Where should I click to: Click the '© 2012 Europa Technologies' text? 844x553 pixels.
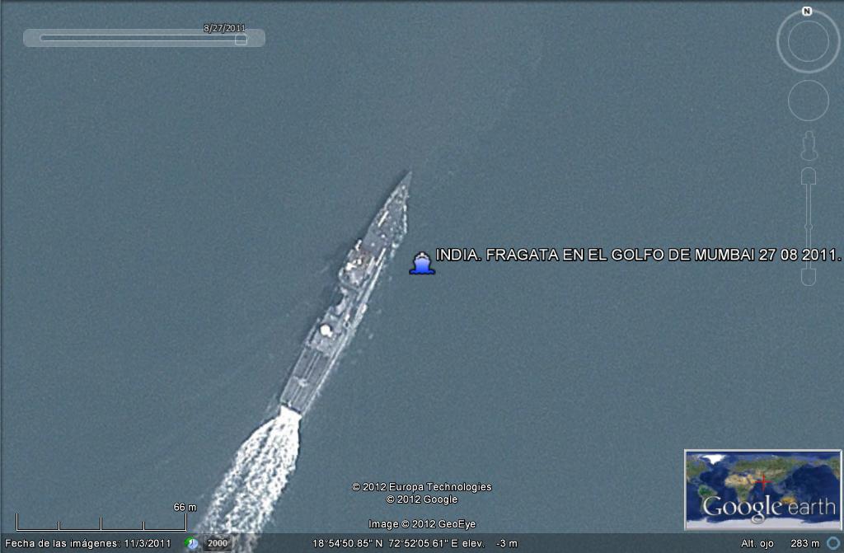pos(421,487)
